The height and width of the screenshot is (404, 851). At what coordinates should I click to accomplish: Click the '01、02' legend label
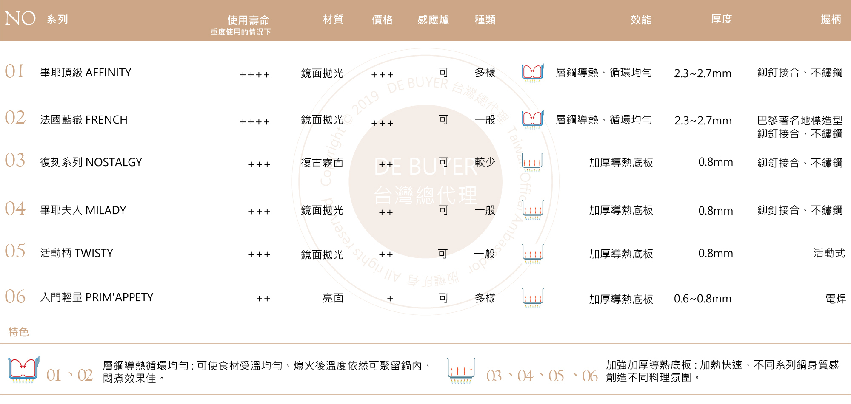point(70,376)
